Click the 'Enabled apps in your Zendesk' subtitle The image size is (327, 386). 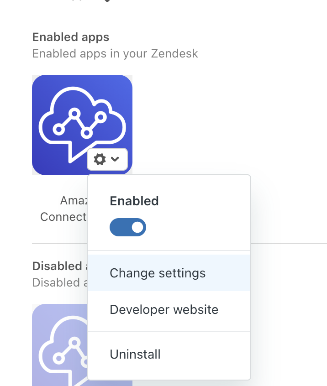pos(115,53)
